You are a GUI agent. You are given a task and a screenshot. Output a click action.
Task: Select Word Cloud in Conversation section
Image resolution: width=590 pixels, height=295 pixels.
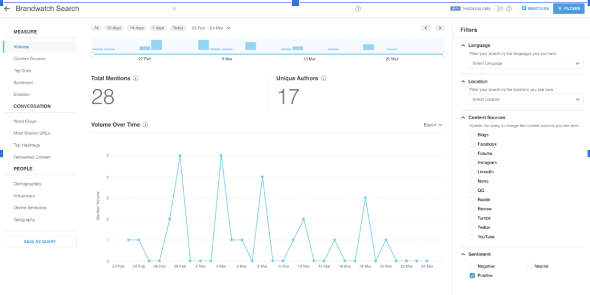pos(25,121)
